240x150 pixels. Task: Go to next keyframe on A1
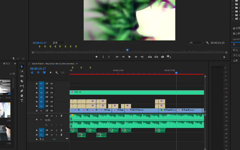tap(61, 125)
